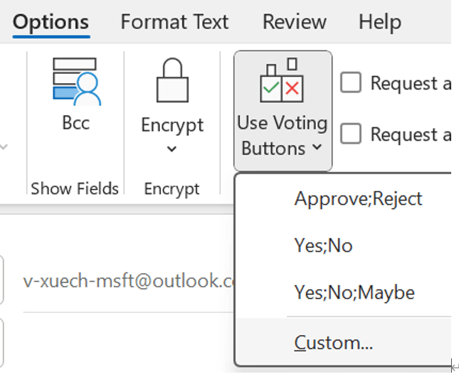Screen dimensions: 459x389
Task: Click the v-xuech-msft@outlook recipient address
Action: point(129,281)
